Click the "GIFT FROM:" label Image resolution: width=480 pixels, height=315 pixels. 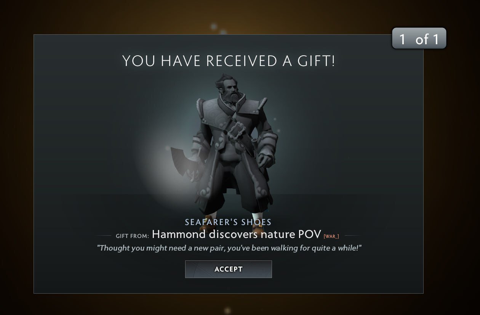click(x=133, y=236)
